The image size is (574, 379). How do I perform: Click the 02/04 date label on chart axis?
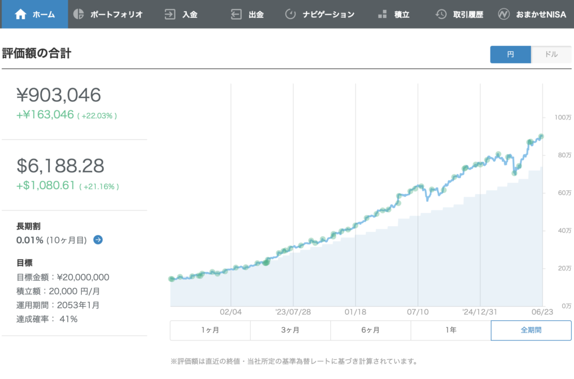pos(230,312)
